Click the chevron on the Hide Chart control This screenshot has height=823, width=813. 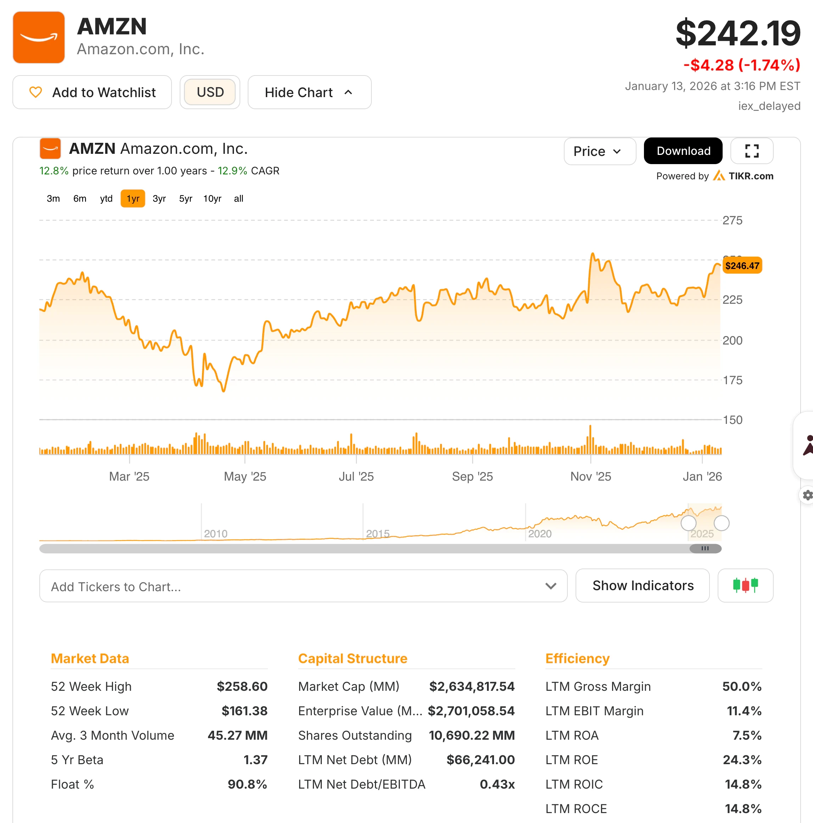(348, 92)
